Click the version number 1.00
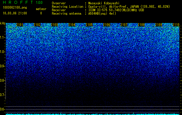Screen dimensions: 182x115 tap(39, 3)
